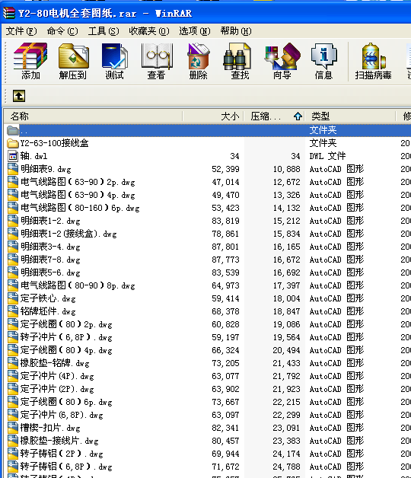Open the 文件(F) menu
Viewport: 411px width, 478px height.
(x=21, y=31)
